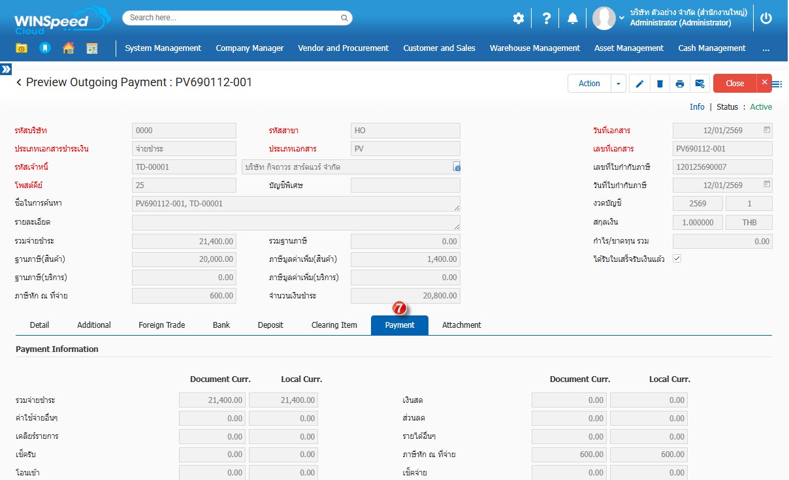Click the send email envelope icon
The height and width of the screenshot is (480, 789).
tap(700, 84)
